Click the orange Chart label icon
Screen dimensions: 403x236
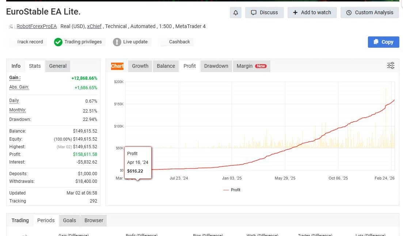[117, 66]
